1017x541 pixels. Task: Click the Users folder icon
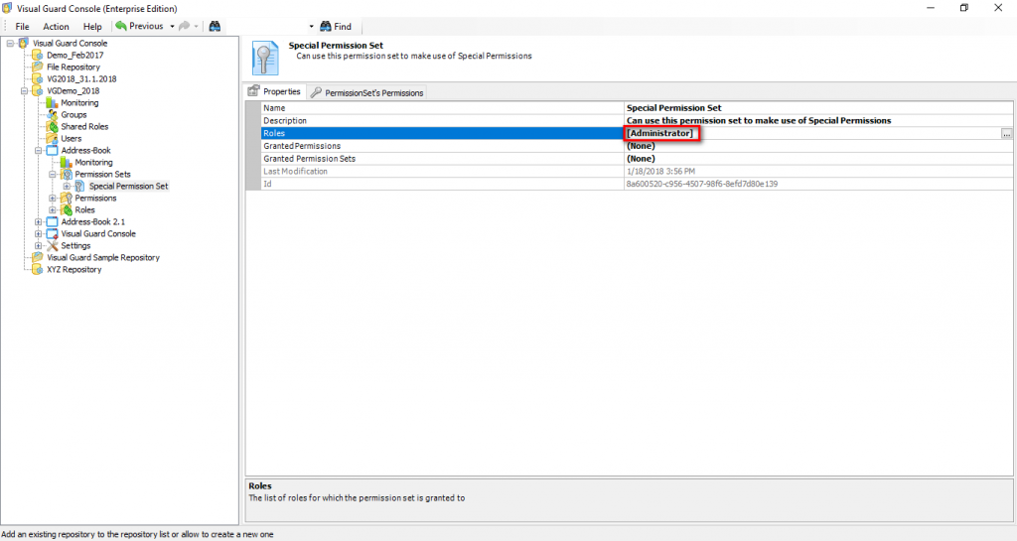(53, 139)
